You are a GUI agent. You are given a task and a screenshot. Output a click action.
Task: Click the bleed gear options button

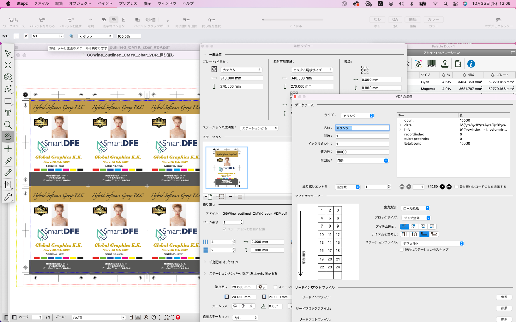pyautogui.click(x=261, y=287)
